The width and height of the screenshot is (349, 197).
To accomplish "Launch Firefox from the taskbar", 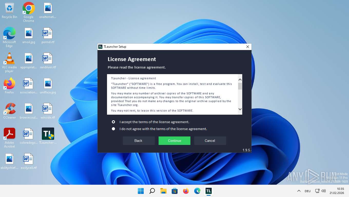I will coord(186,191).
